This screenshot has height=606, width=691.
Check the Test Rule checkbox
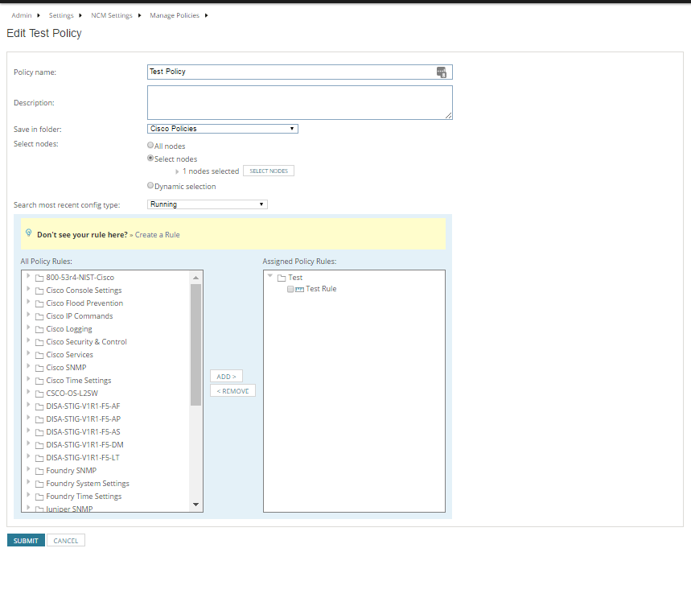(x=290, y=289)
